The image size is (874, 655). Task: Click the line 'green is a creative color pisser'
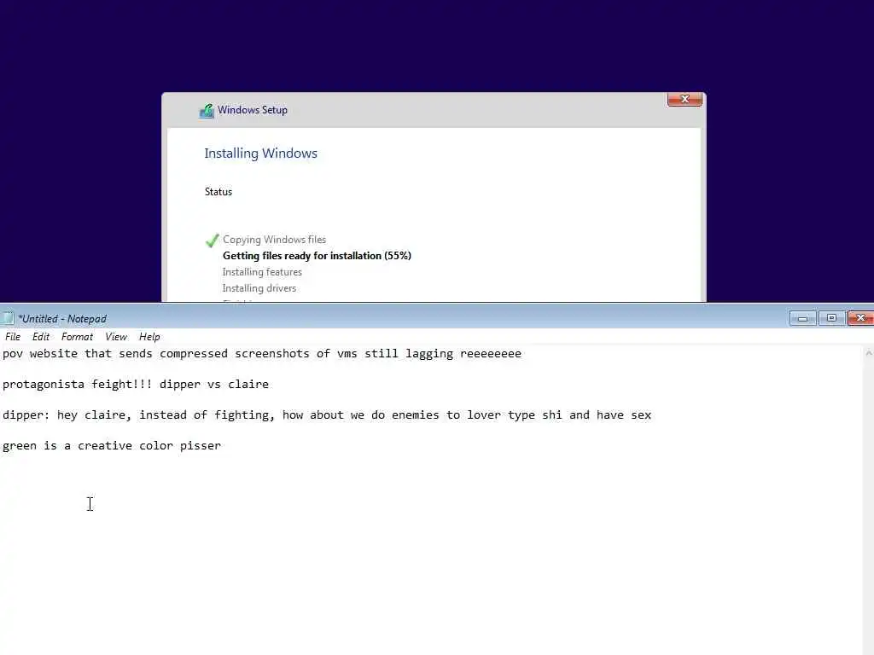tap(112, 445)
